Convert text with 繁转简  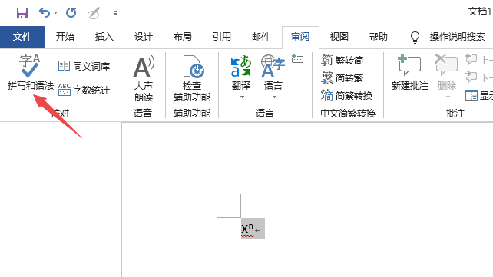coord(342,60)
